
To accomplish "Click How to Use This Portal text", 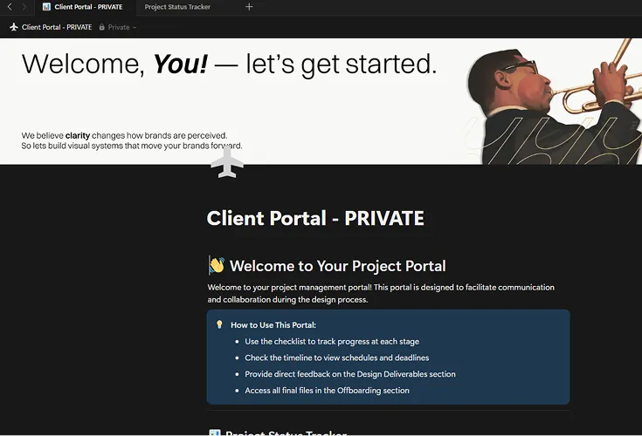I will 273,325.
